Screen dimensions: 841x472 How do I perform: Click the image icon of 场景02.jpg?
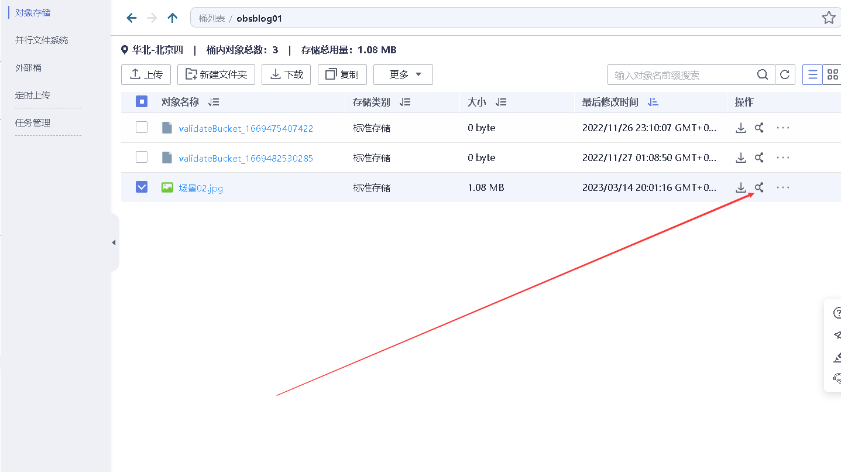pyautogui.click(x=167, y=187)
